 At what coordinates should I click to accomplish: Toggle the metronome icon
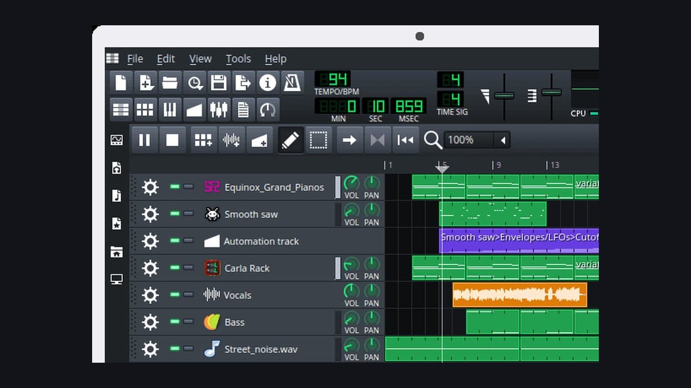[x=292, y=83]
